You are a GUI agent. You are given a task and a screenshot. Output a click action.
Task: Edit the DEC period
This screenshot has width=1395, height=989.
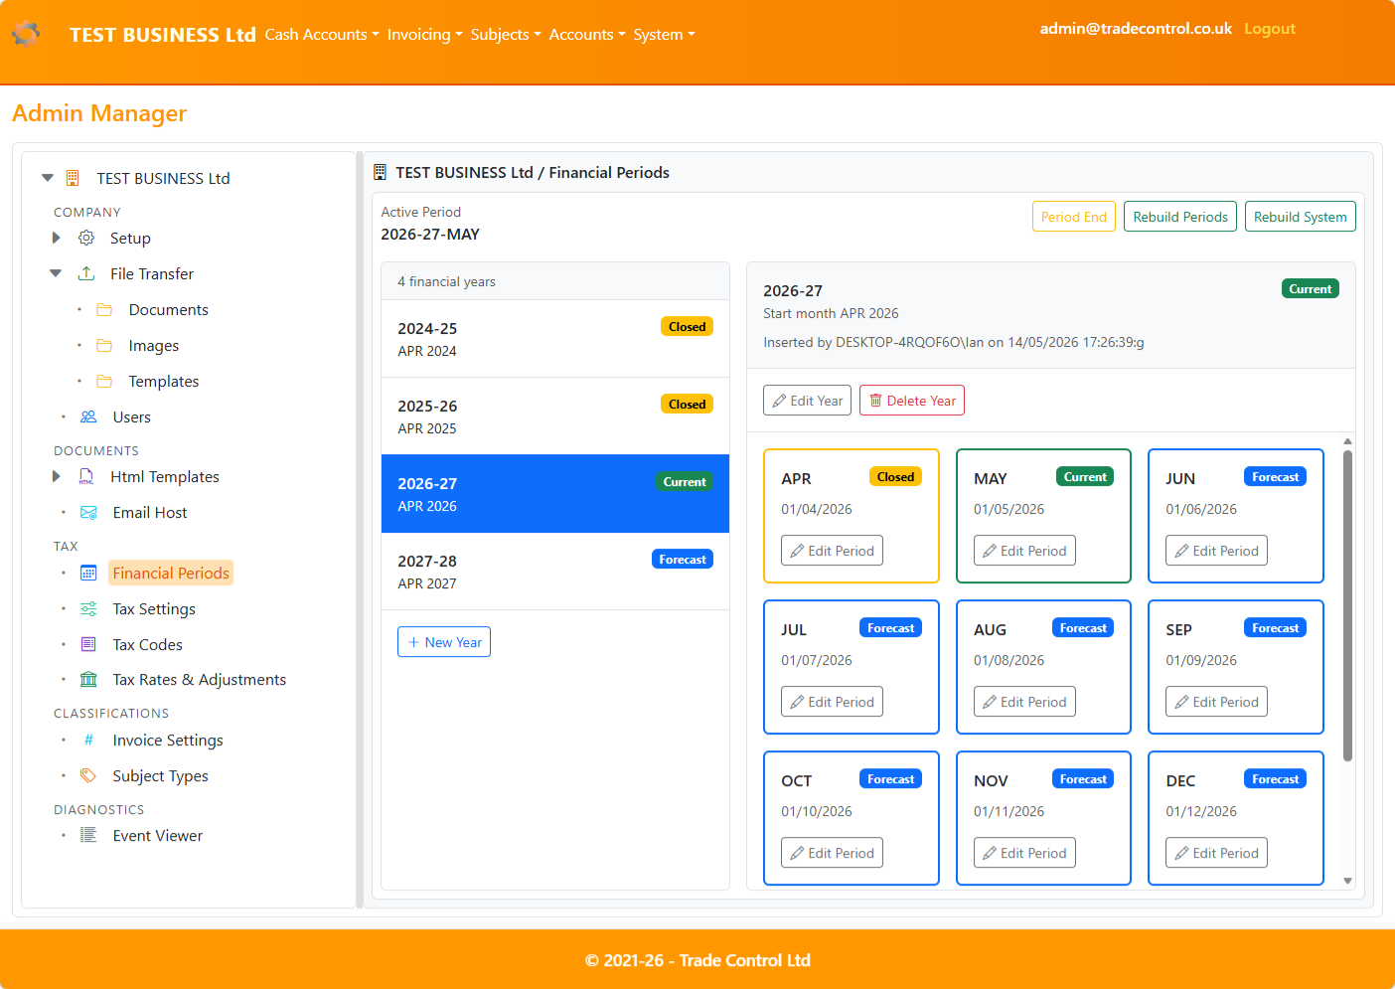[1216, 853]
